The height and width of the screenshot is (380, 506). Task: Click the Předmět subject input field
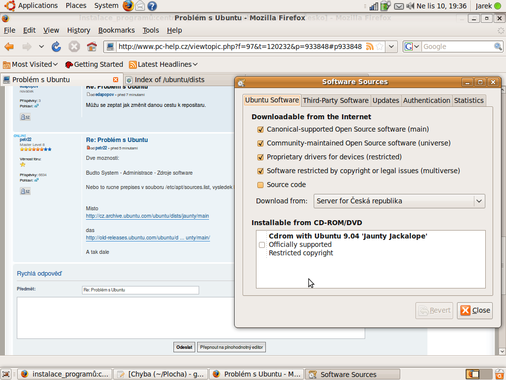(x=140, y=290)
